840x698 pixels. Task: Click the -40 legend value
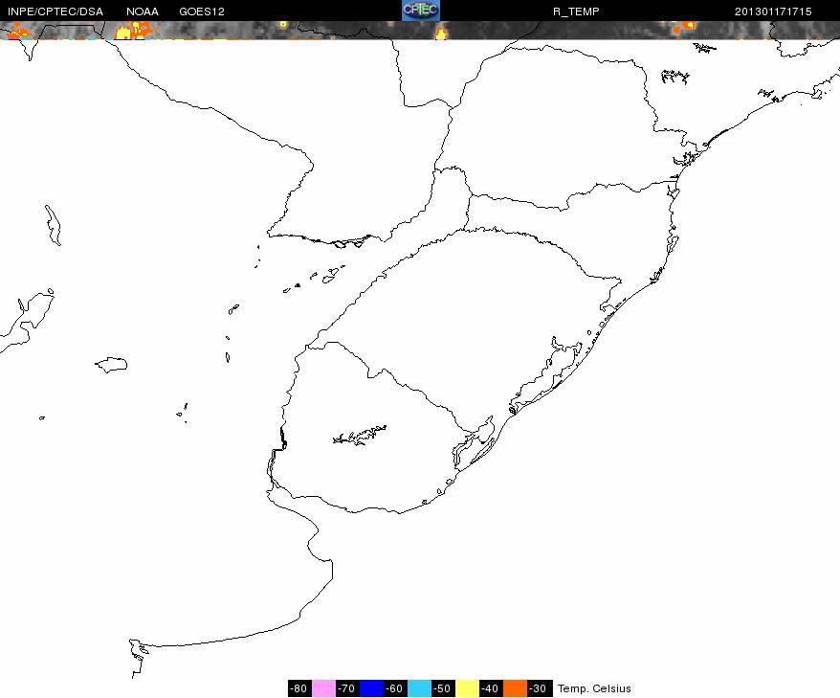491,688
